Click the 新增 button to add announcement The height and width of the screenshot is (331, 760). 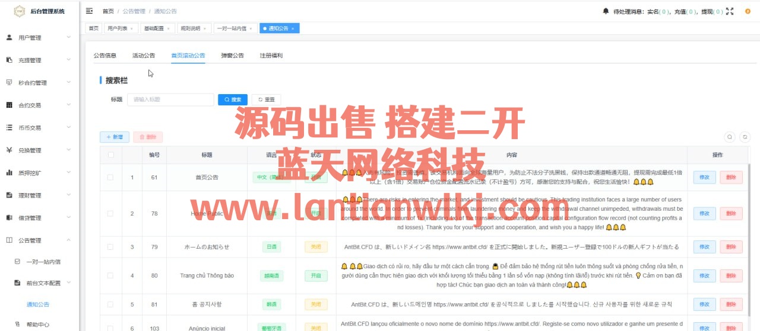click(x=115, y=137)
